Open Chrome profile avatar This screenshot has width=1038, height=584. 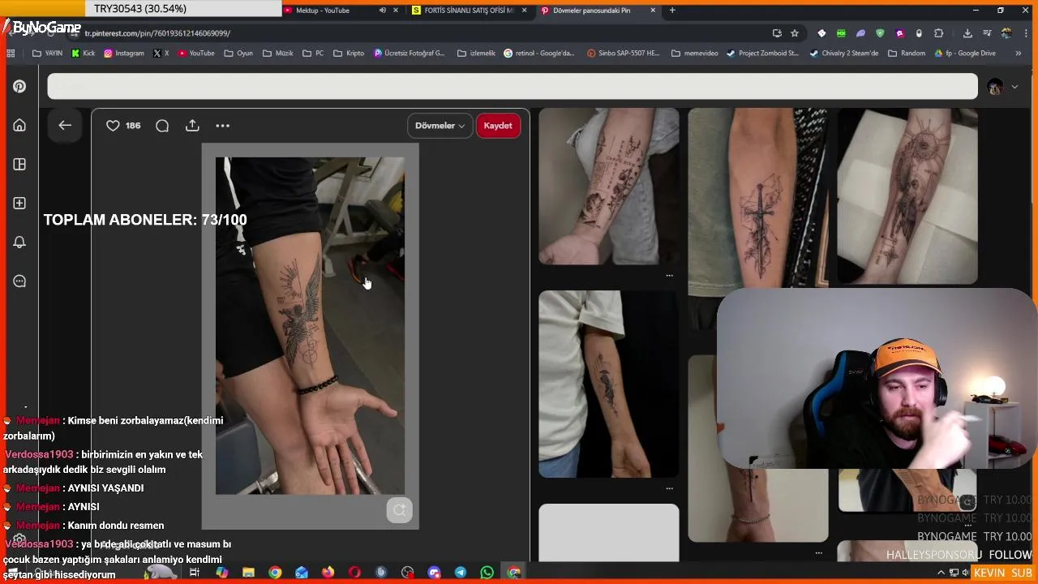point(1006,33)
